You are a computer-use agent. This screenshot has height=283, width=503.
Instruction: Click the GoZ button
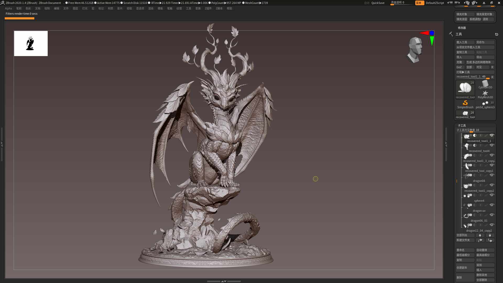click(x=460, y=67)
